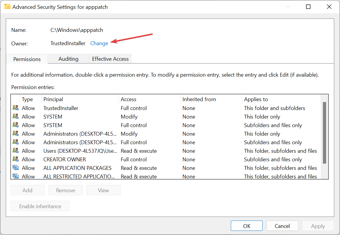Switch to the Auditing tab
Viewport: 340px width, 235px height.
point(68,59)
